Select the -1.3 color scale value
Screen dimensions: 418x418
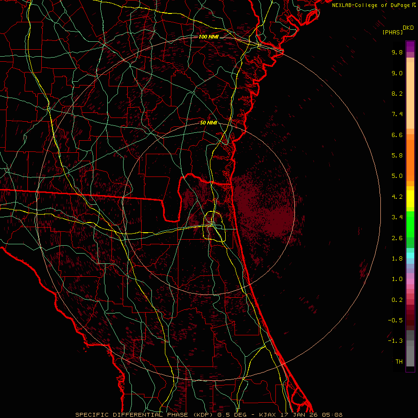[395, 341]
